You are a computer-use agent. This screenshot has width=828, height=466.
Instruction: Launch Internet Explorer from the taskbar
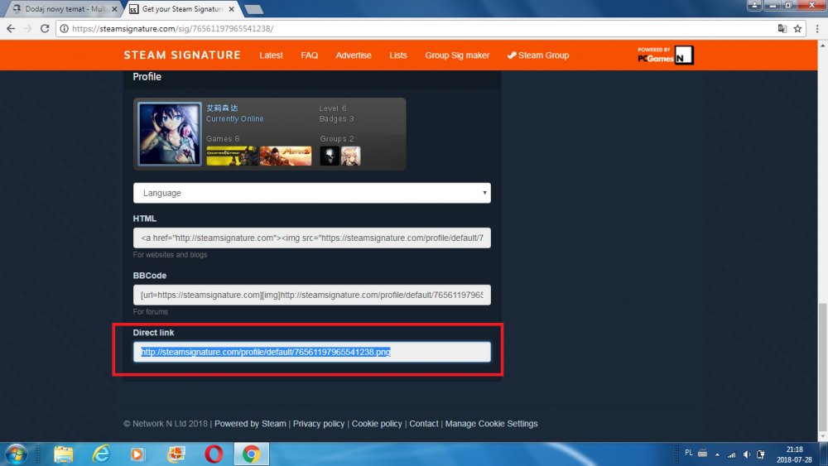click(x=101, y=454)
